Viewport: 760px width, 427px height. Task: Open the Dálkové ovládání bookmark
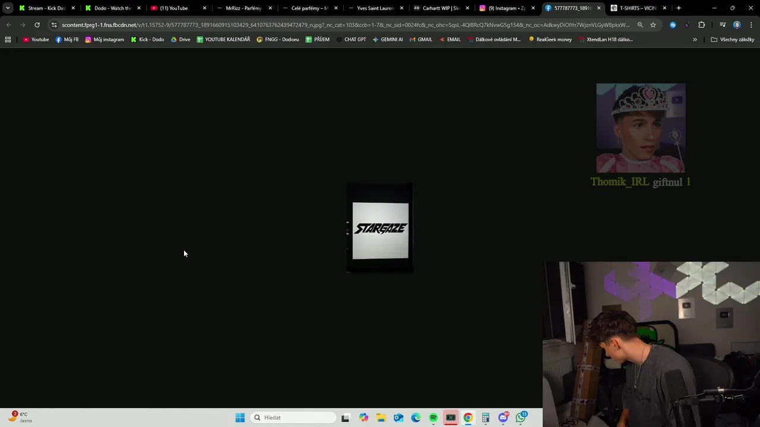[494, 40]
